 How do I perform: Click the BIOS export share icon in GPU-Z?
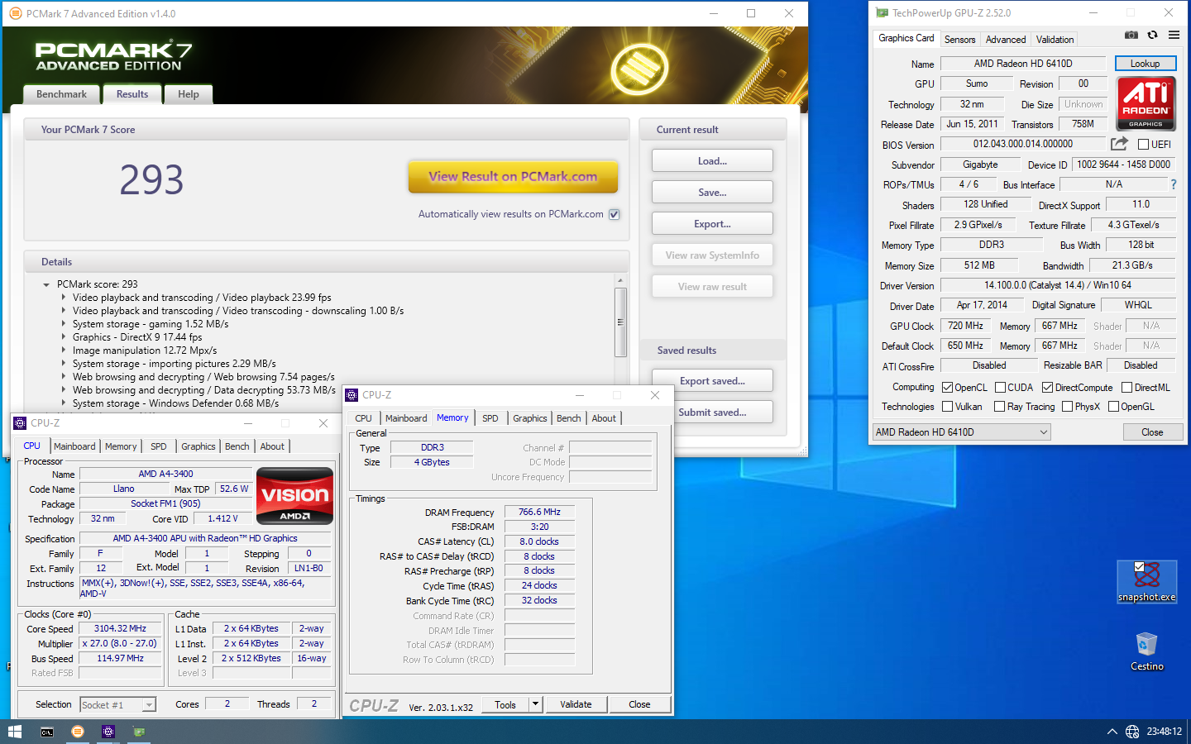point(1119,143)
